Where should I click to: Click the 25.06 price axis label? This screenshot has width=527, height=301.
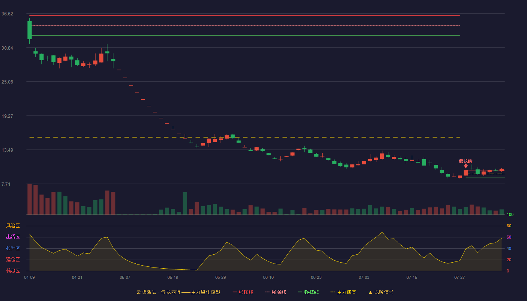7,82
